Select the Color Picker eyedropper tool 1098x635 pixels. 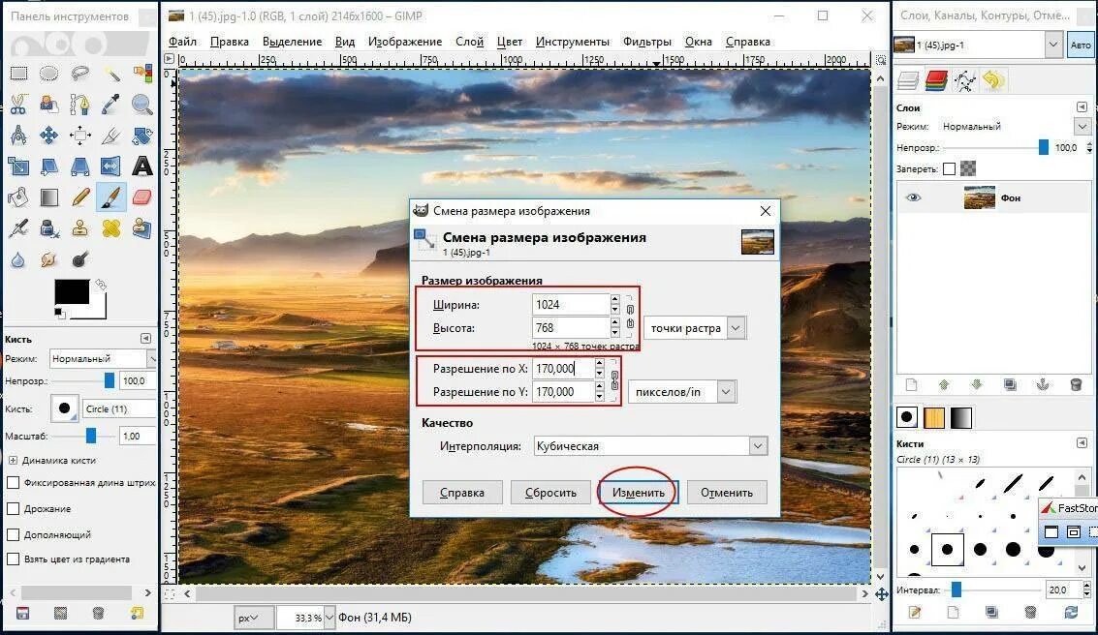[111, 105]
